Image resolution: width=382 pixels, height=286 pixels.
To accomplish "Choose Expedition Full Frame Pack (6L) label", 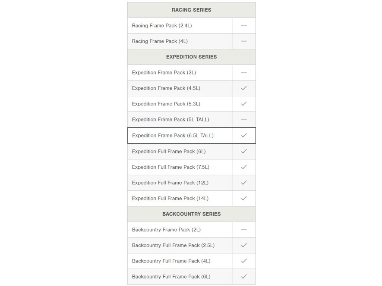I will point(169,152).
